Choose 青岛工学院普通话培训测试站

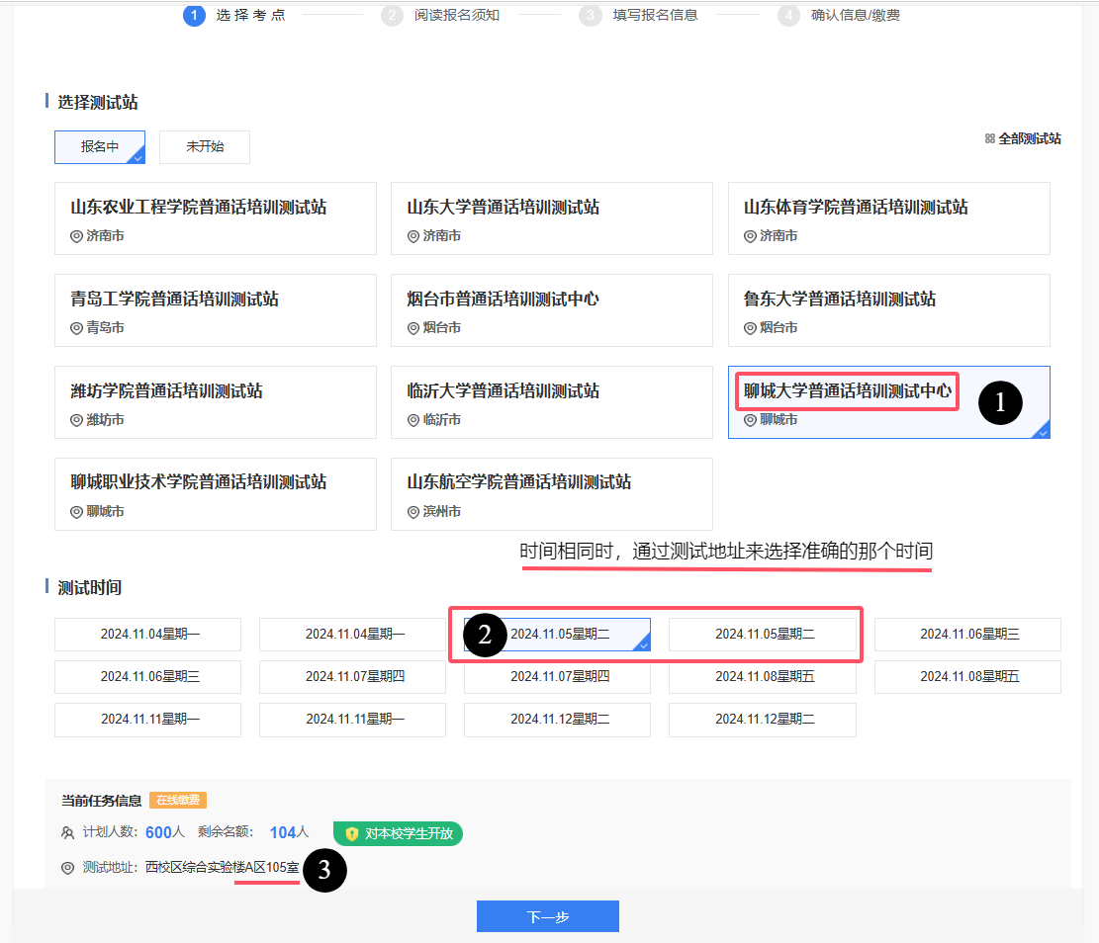(x=215, y=310)
